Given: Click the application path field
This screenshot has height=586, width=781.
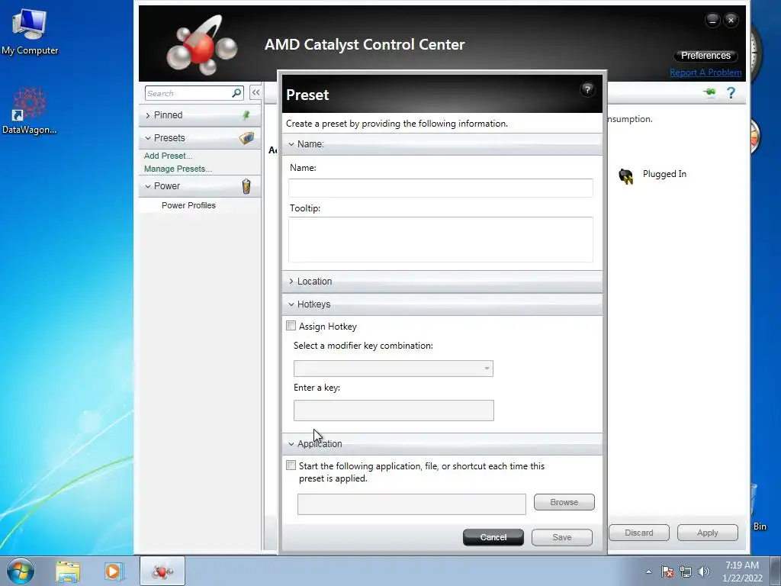Looking at the screenshot, I should pos(411,504).
